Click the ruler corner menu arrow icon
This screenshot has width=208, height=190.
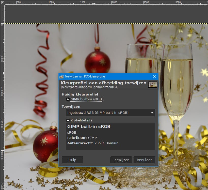click(2, 2)
